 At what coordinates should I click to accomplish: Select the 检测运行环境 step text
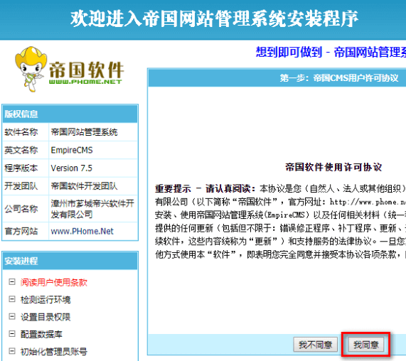pos(46,300)
